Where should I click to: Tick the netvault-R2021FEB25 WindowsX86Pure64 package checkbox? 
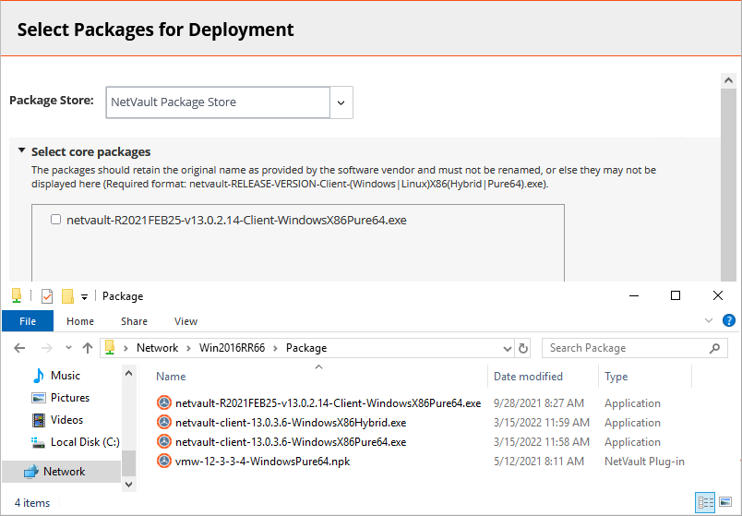tap(56, 219)
